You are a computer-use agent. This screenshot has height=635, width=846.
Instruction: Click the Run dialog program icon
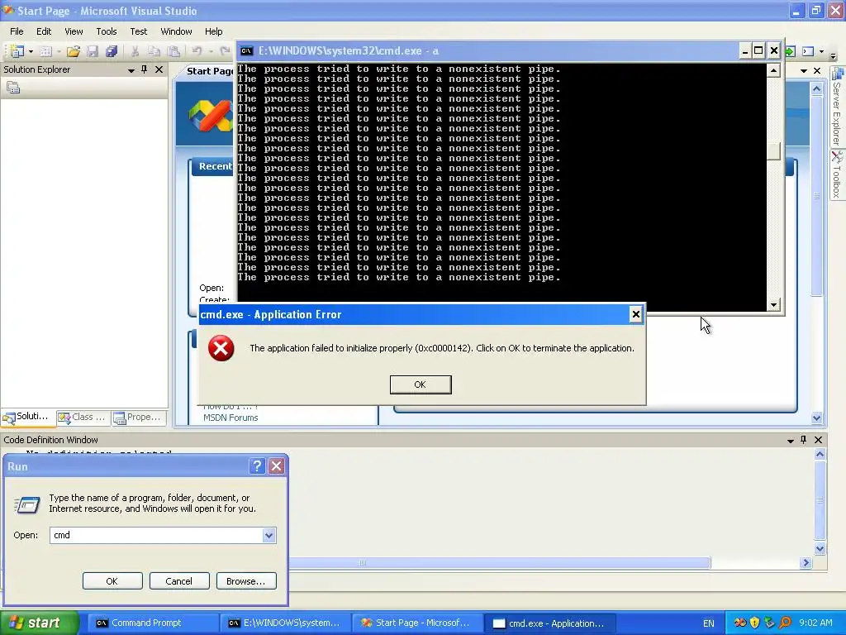point(27,505)
